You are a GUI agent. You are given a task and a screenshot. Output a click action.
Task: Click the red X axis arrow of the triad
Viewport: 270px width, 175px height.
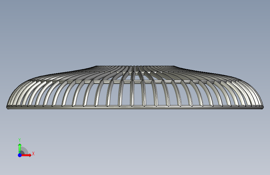[x=26, y=155]
